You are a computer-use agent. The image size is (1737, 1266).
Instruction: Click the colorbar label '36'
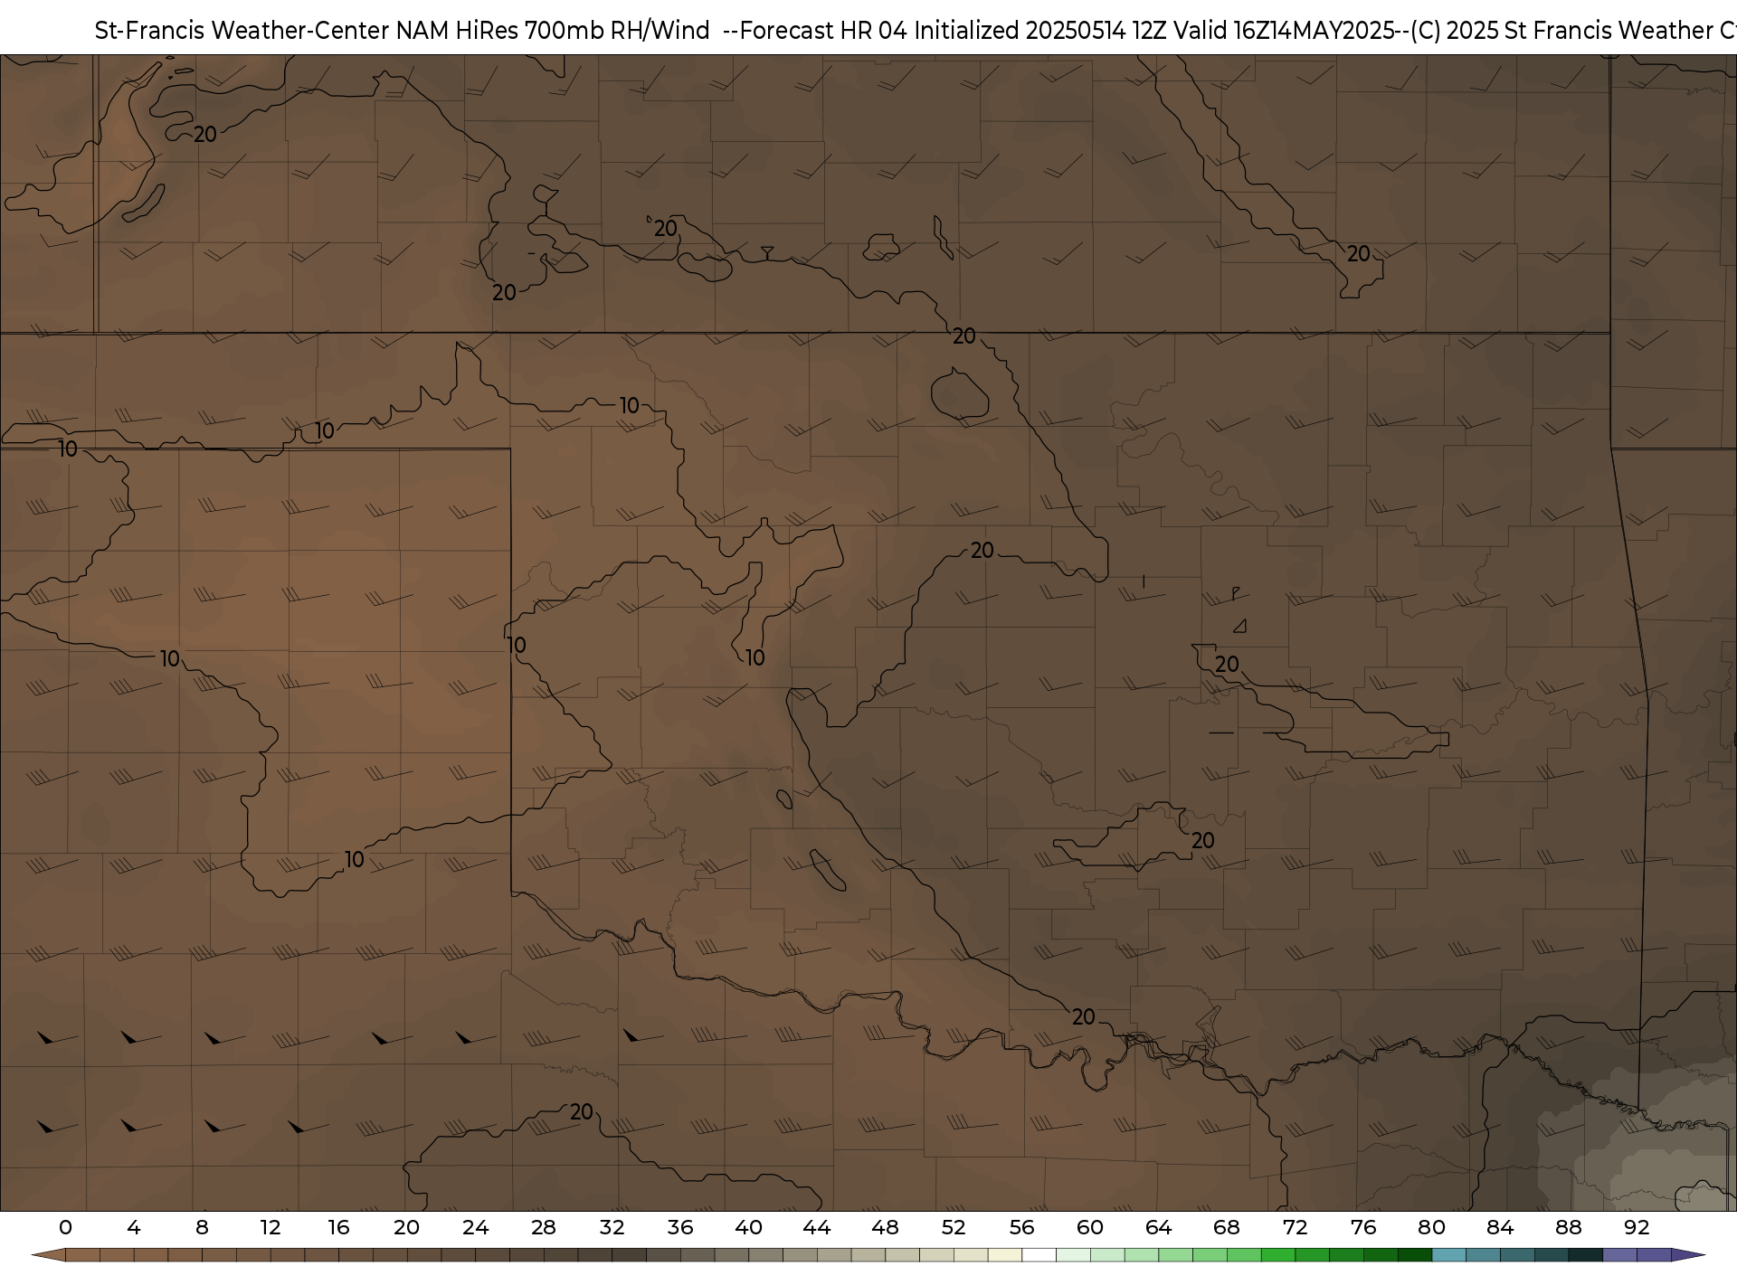point(680,1227)
